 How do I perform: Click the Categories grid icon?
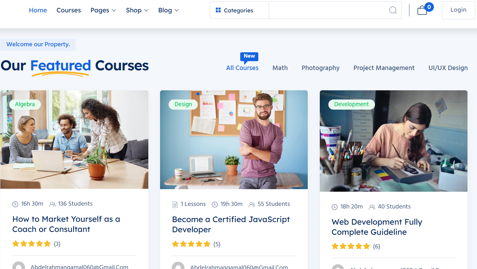(218, 10)
